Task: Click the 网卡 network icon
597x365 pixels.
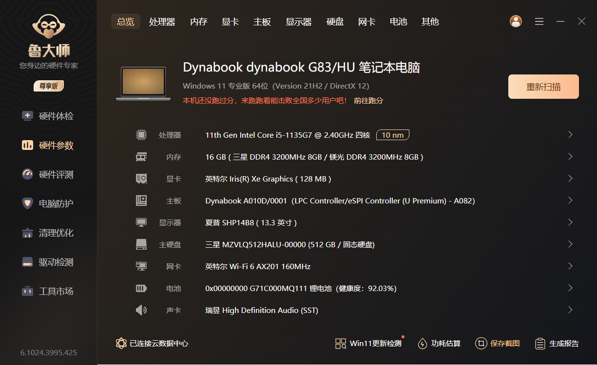Action: click(141, 266)
